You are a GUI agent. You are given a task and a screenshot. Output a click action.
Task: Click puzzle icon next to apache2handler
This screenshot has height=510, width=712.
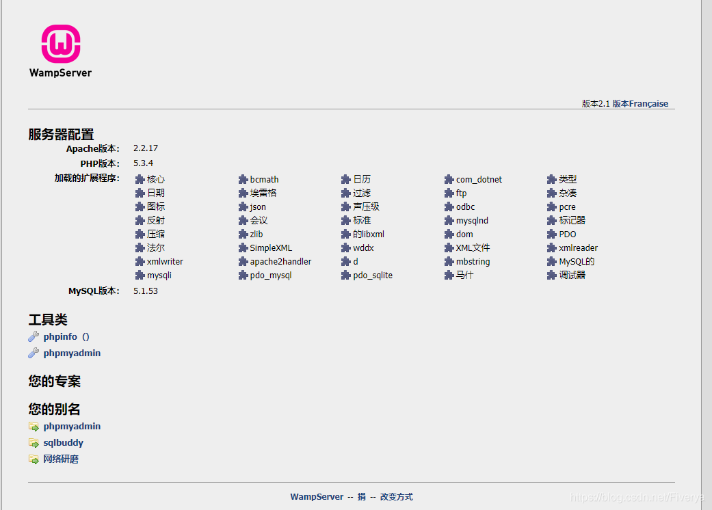[x=243, y=261]
